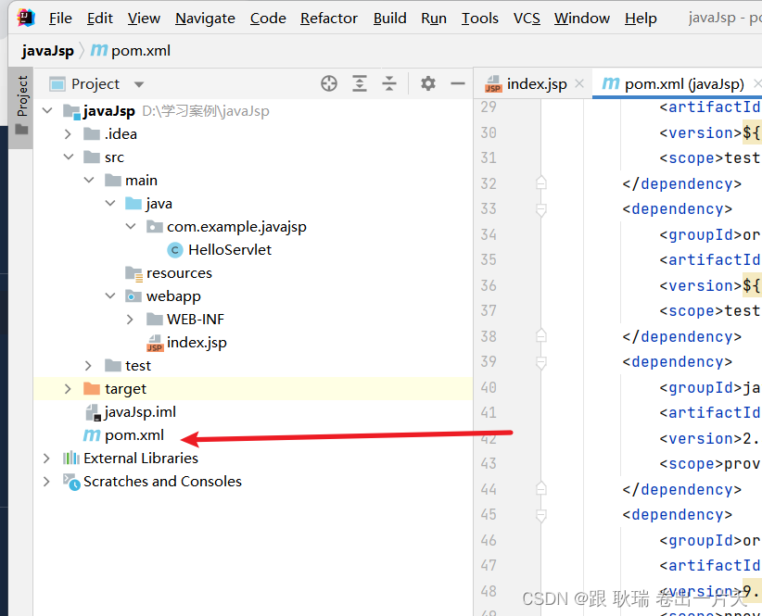
Task: Click fold marker at line 38 gutter
Action: pyautogui.click(x=540, y=336)
